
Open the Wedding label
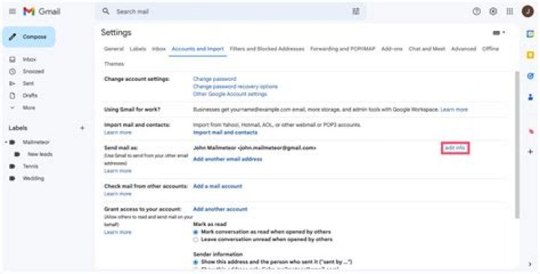point(33,178)
